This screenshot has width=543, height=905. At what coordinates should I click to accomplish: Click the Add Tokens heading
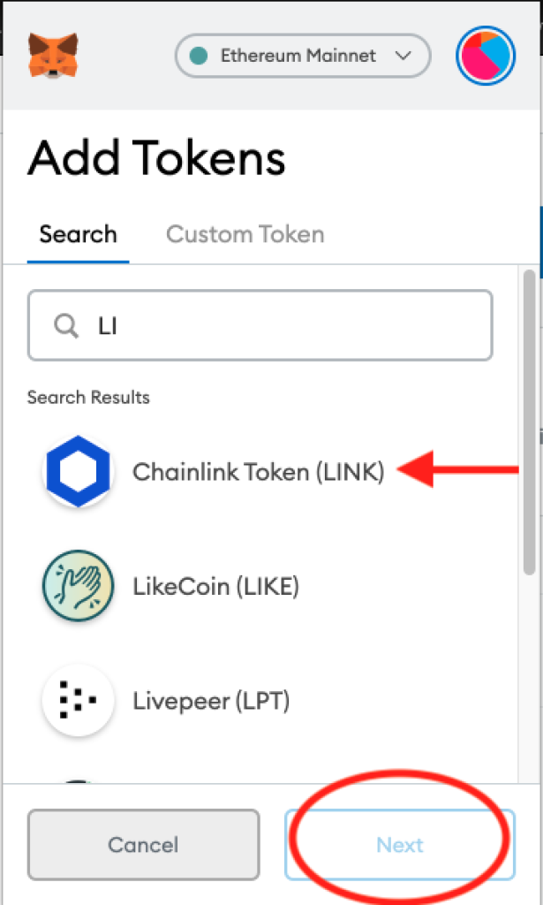pos(156,160)
